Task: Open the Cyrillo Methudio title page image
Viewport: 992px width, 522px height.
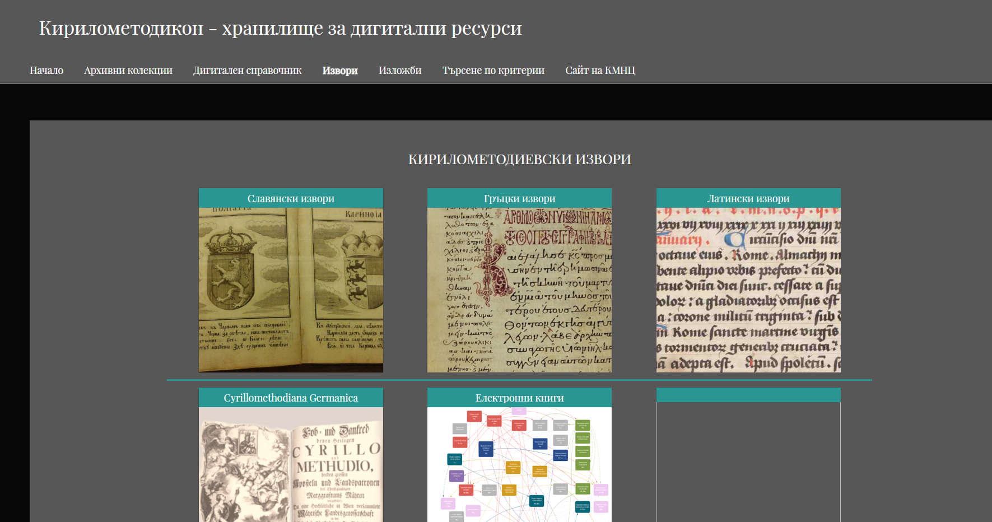Action: 291,465
